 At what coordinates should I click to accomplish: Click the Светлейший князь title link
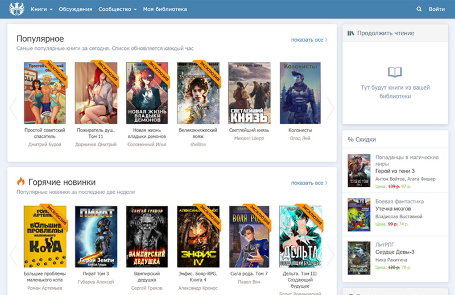click(x=249, y=130)
